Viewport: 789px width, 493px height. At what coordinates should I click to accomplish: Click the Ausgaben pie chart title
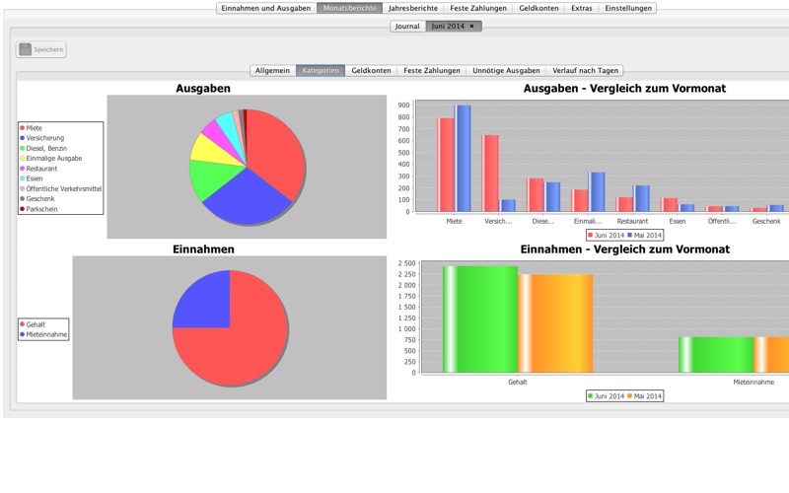pos(203,89)
